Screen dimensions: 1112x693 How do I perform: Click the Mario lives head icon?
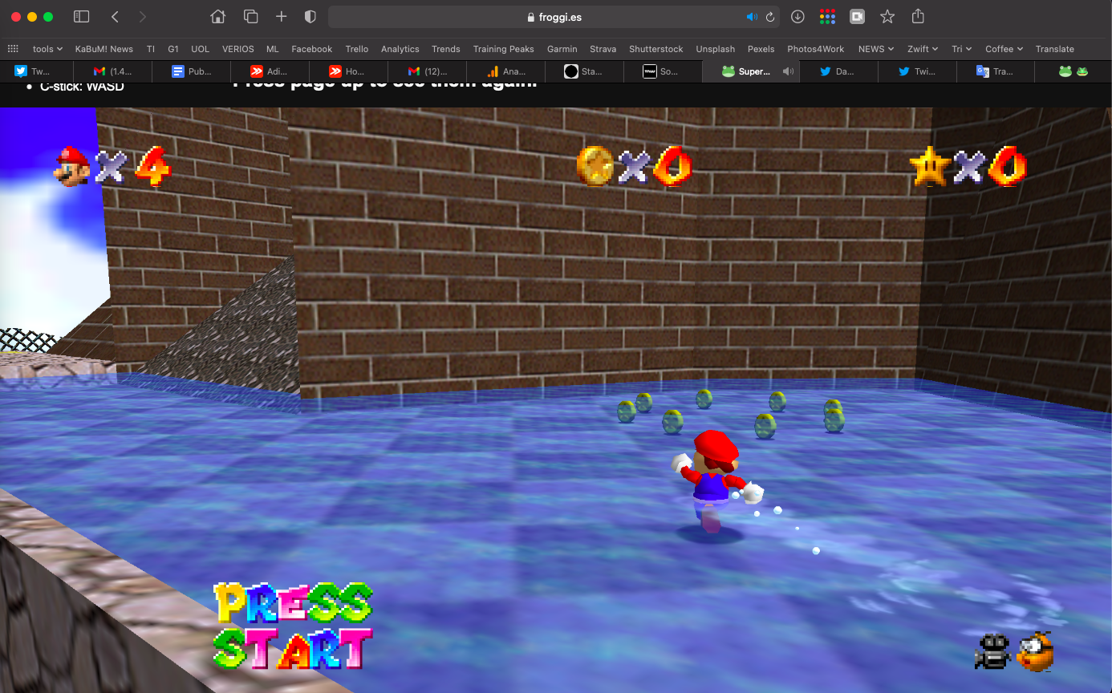click(x=72, y=166)
